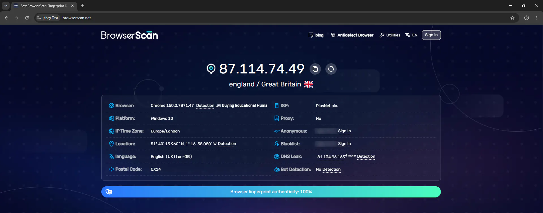This screenshot has width=543, height=213.
Task: Click Sign In in the Anonymous row
Action: [344, 131]
